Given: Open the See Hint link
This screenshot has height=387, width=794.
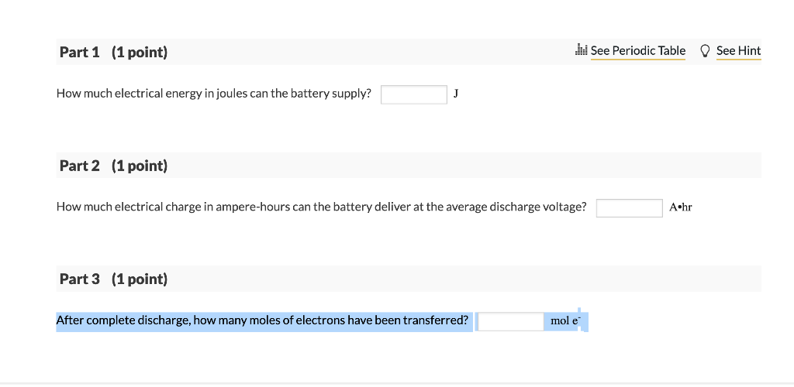Looking at the screenshot, I should (x=738, y=50).
